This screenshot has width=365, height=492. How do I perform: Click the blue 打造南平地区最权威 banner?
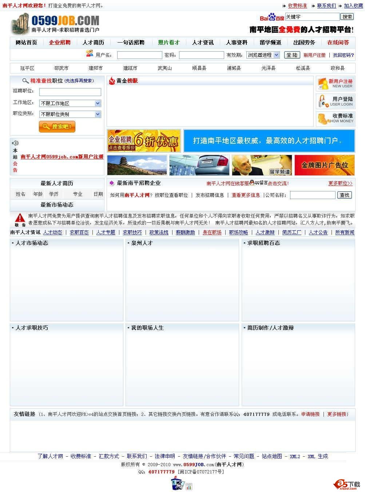[269, 140]
